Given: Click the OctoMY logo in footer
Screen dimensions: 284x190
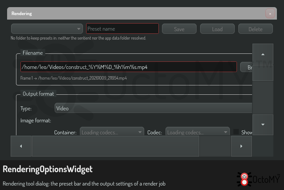Looking at the screenshot, I should (x=258, y=179).
